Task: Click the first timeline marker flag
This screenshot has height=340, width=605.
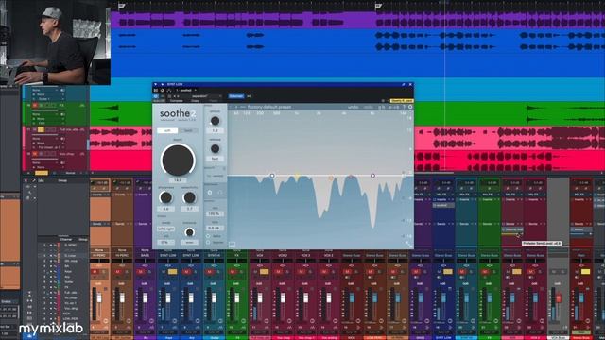Action: (x=121, y=7)
